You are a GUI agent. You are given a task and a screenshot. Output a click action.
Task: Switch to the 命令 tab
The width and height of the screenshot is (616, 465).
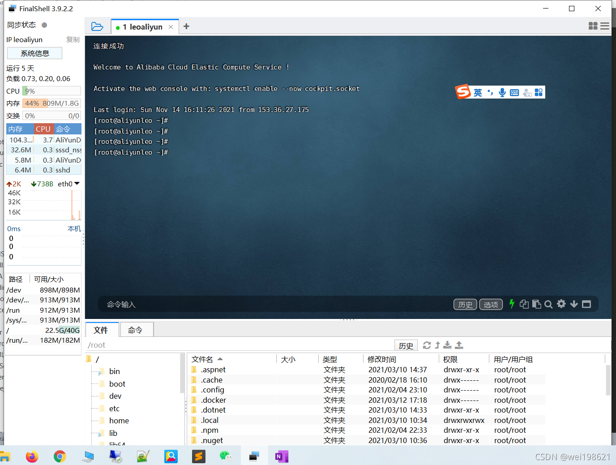click(x=135, y=330)
